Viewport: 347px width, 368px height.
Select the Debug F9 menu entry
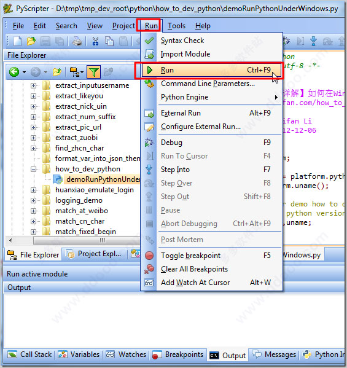click(211, 143)
